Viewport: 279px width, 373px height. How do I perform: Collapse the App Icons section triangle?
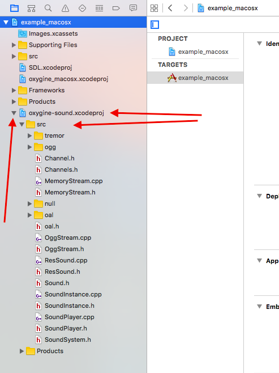(260, 261)
